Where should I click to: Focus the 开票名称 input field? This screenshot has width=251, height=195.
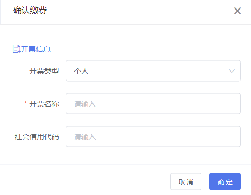pos(153,104)
